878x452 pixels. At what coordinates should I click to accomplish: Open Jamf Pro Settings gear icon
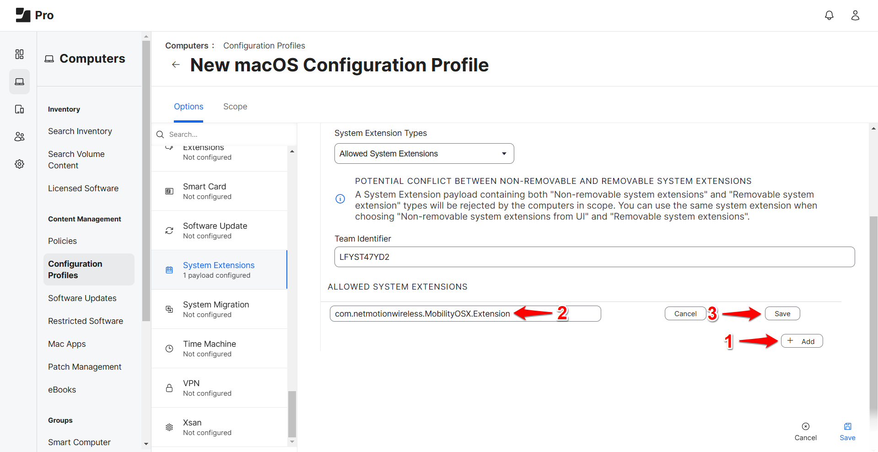[19, 164]
